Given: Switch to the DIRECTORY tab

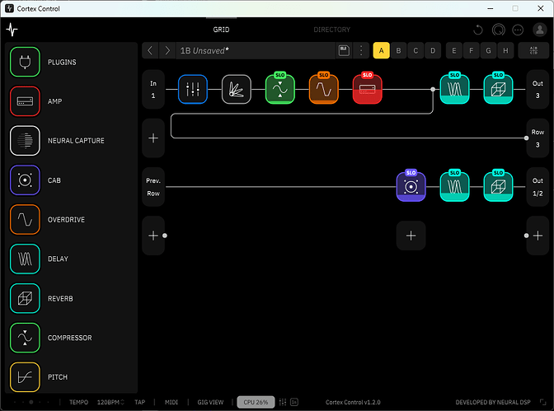Looking at the screenshot, I should [x=331, y=30].
